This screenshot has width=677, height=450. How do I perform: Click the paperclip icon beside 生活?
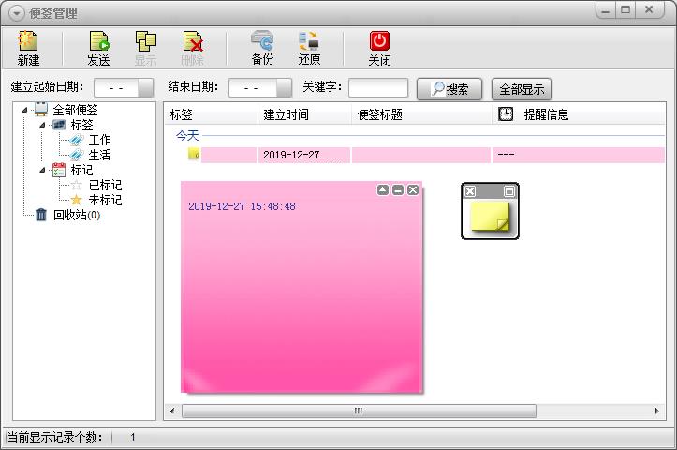[x=77, y=155]
